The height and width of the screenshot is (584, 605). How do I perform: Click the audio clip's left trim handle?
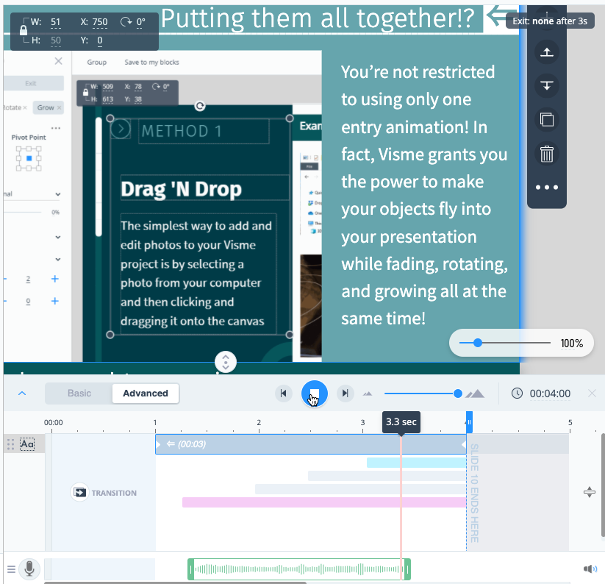point(190,569)
